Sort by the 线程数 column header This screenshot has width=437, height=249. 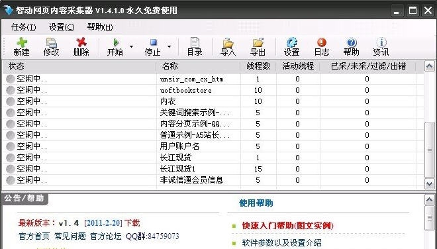pos(258,66)
